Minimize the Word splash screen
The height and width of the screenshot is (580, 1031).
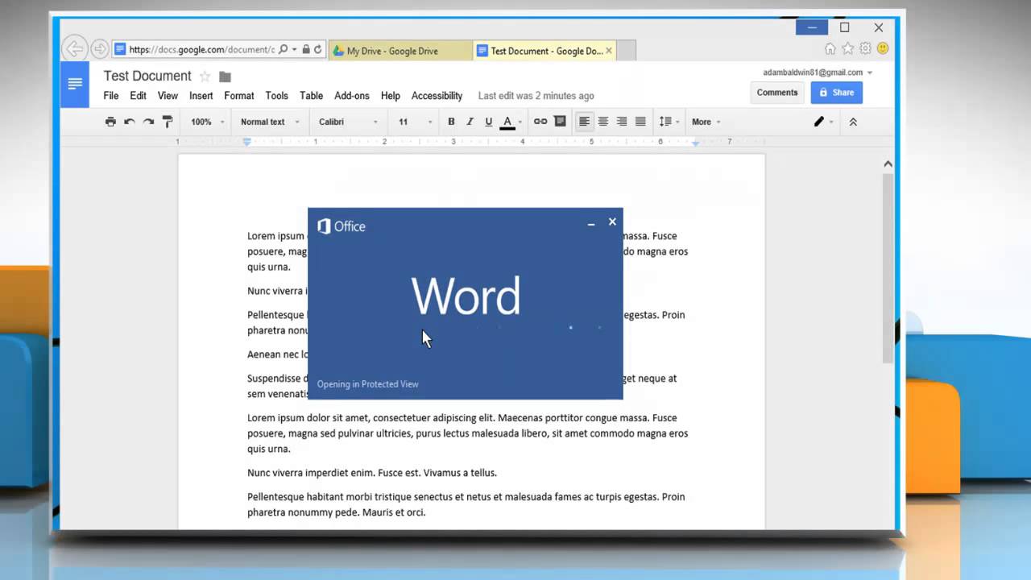coord(591,223)
